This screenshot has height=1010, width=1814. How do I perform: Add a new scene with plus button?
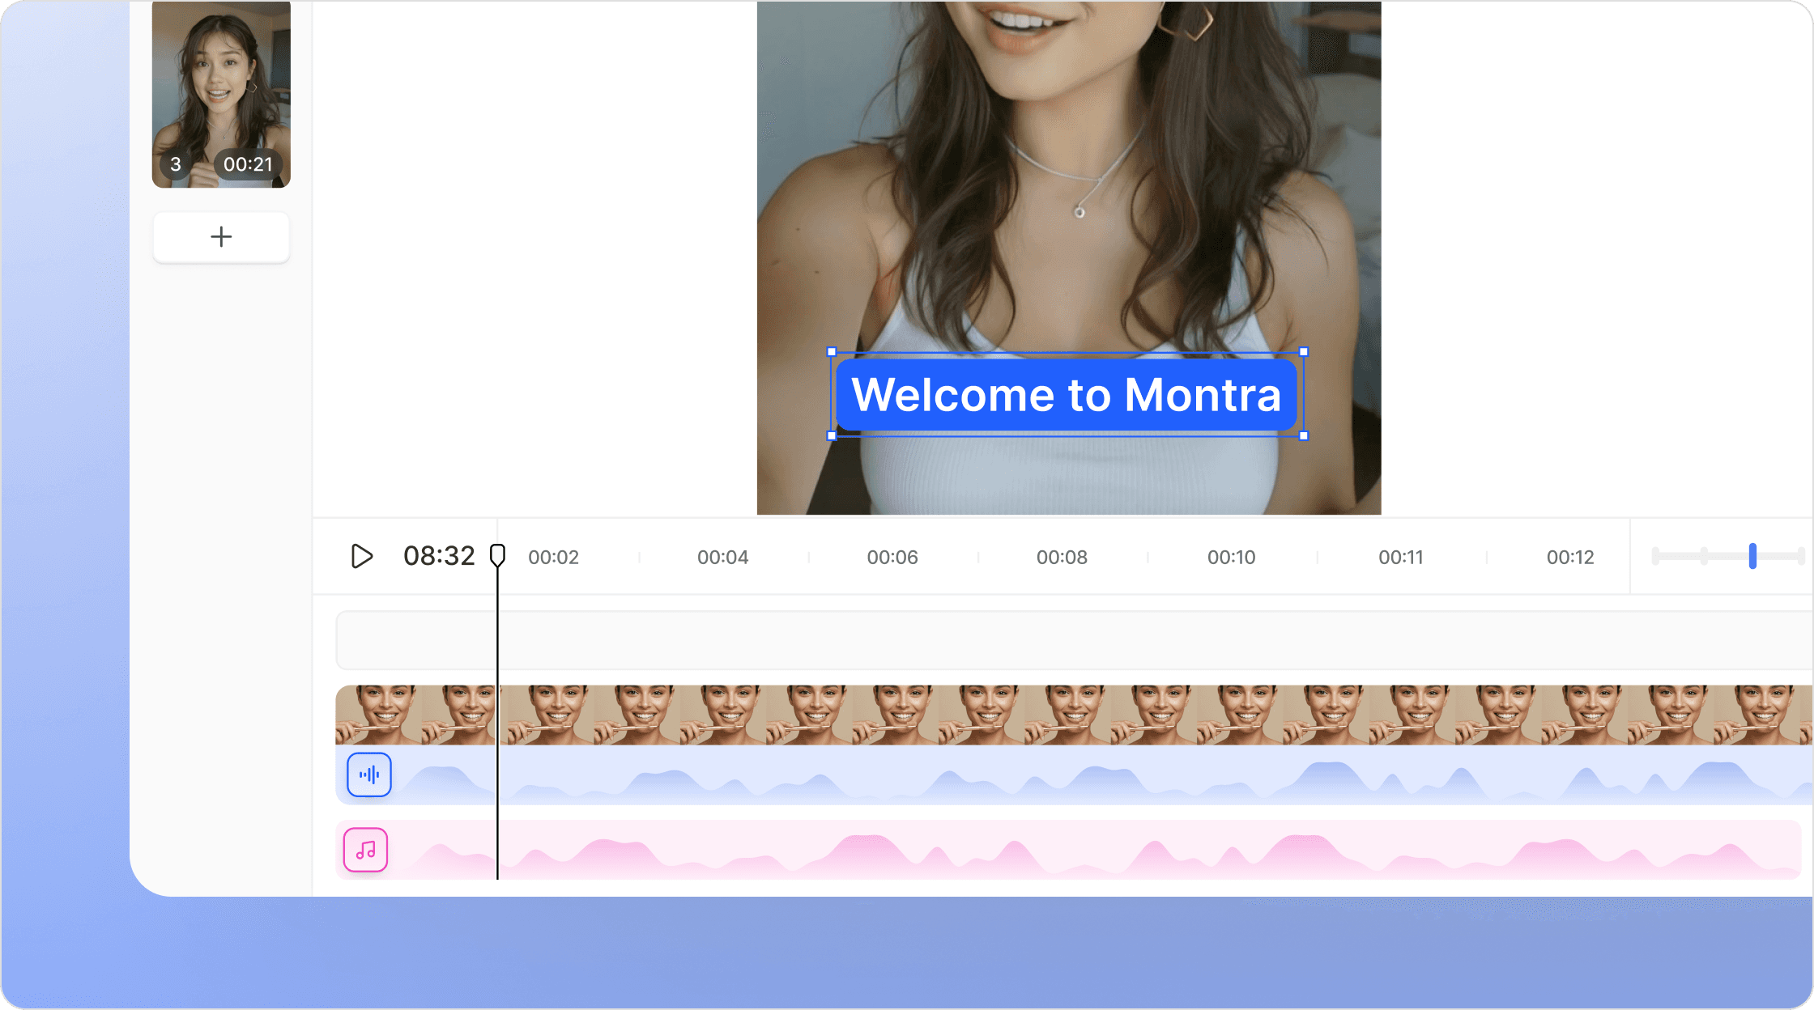click(221, 237)
